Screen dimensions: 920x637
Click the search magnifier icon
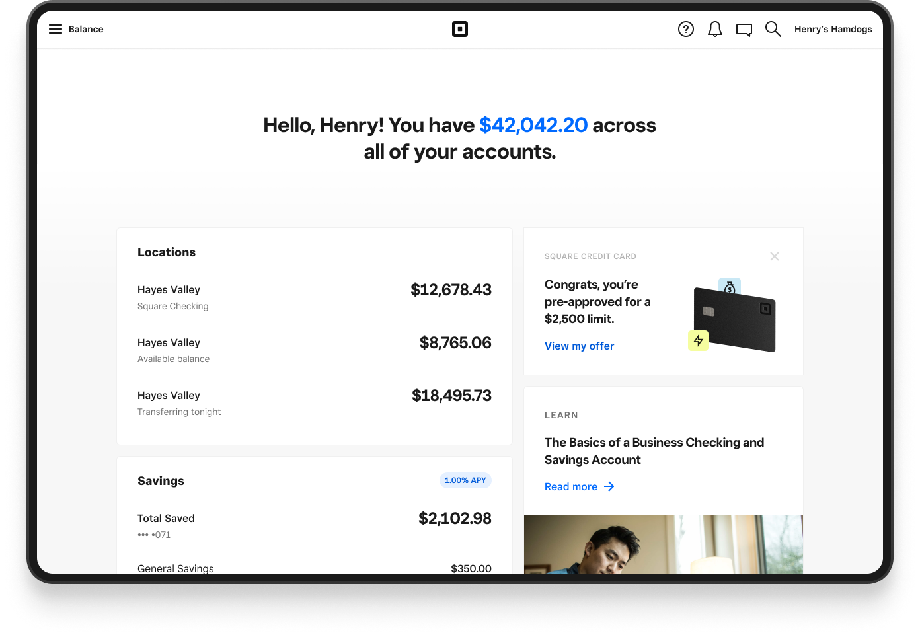(773, 29)
